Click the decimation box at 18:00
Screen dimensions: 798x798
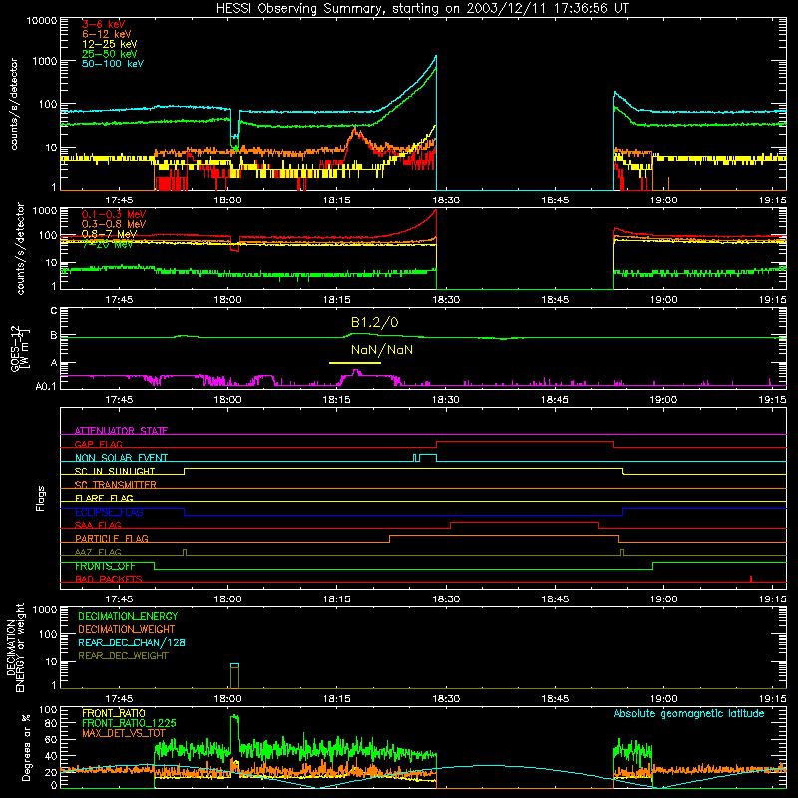[x=234, y=676]
